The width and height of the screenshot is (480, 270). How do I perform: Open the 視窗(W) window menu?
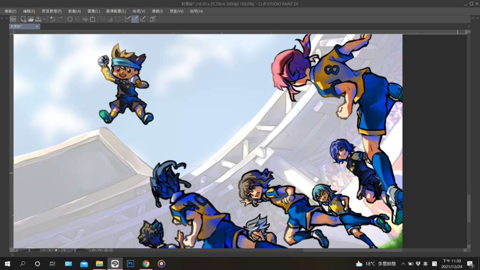(x=177, y=11)
